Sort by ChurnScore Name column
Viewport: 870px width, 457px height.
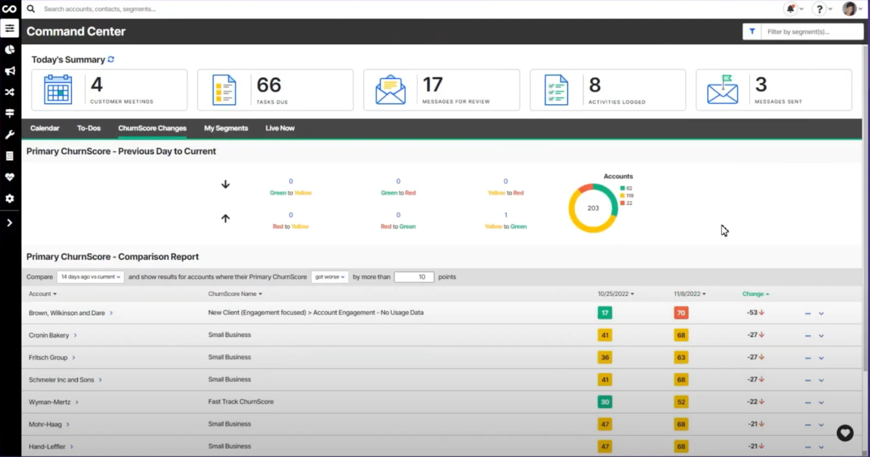click(x=235, y=294)
